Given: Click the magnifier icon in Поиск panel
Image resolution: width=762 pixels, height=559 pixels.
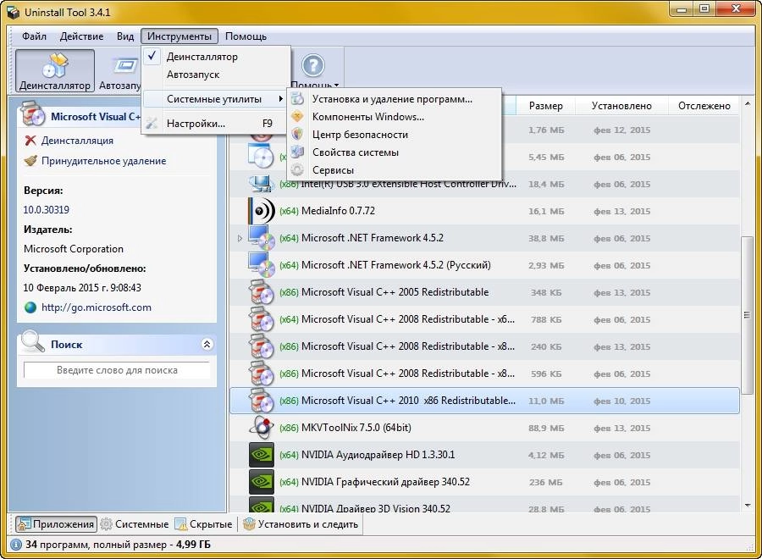Looking at the screenshot, I should 32,340.
